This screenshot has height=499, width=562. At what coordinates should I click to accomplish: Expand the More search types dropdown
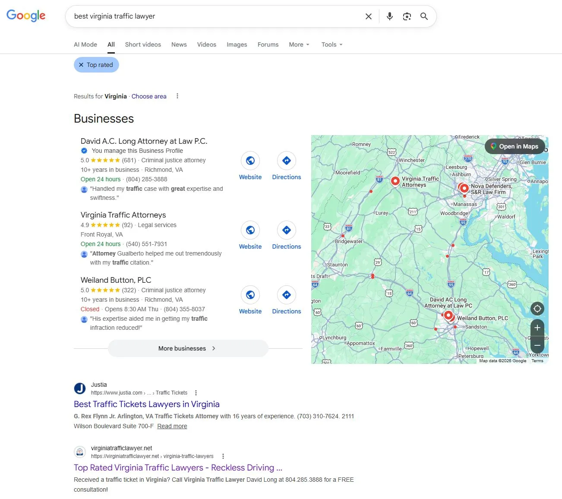tap(299, 44)
